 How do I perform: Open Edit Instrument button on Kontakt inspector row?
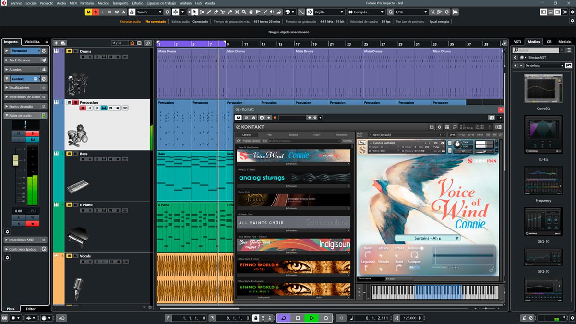pos(44,79)
